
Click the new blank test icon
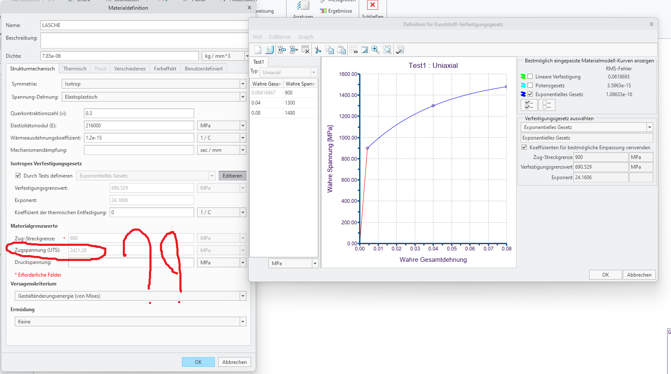[x=258, y=50]
